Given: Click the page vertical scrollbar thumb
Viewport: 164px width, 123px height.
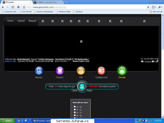Looking at the screenshot, I should click(x=163, y=33).
